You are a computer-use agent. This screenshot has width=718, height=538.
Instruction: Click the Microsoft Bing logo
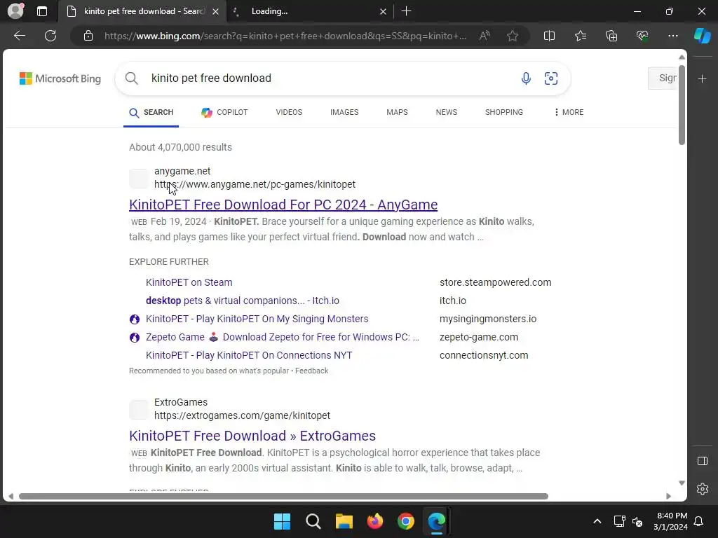point(60,78)
